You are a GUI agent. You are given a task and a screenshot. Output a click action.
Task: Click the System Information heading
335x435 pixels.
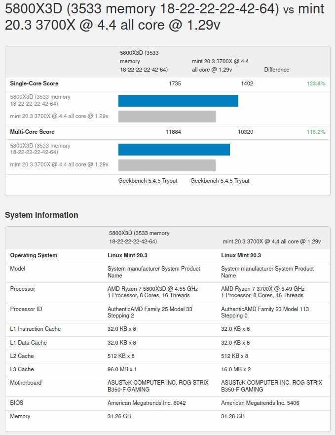pos(41,215)
